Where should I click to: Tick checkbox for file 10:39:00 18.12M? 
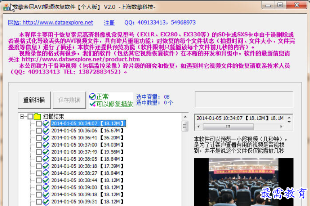(39, 187)
